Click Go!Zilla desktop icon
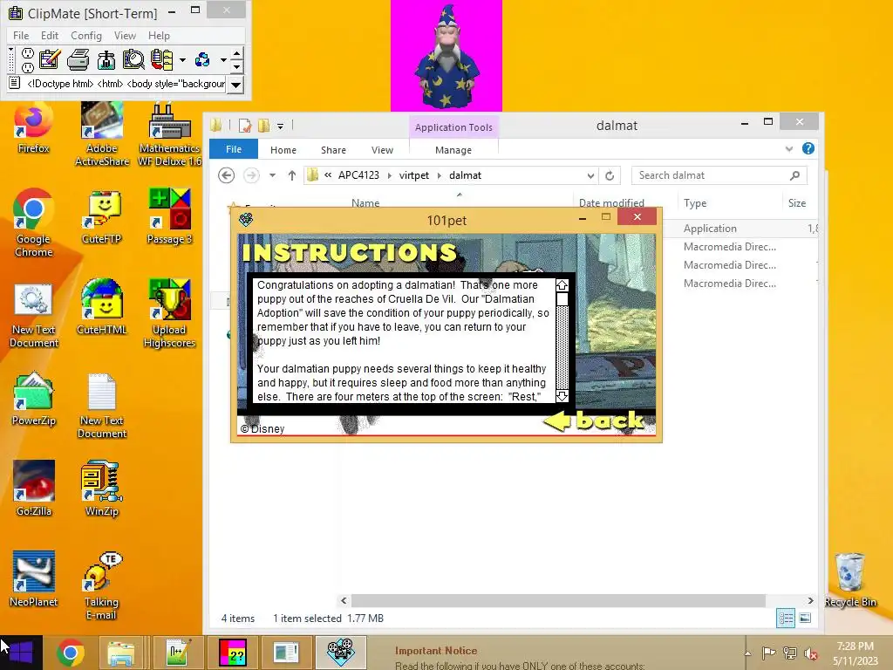 click(x=34, y=489)
